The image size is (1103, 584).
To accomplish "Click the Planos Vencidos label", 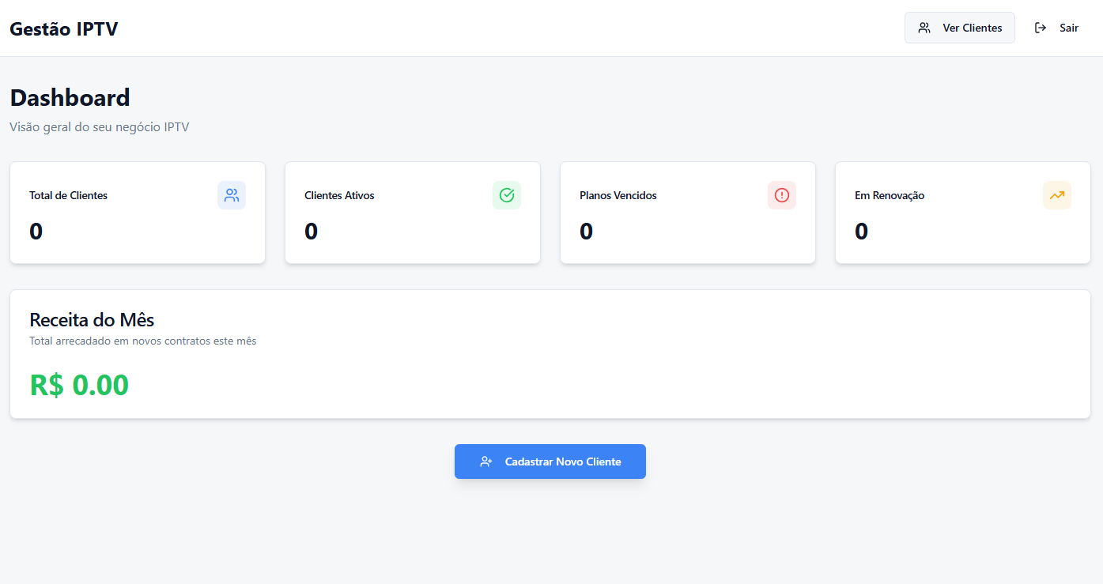I will pyautogui.click(x=618, y=195).
